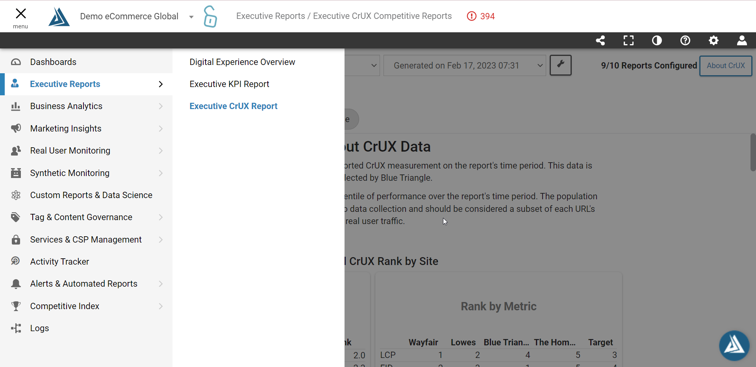Open Marketing Insights menu item

pyautogui.click(x=86, y=128)
